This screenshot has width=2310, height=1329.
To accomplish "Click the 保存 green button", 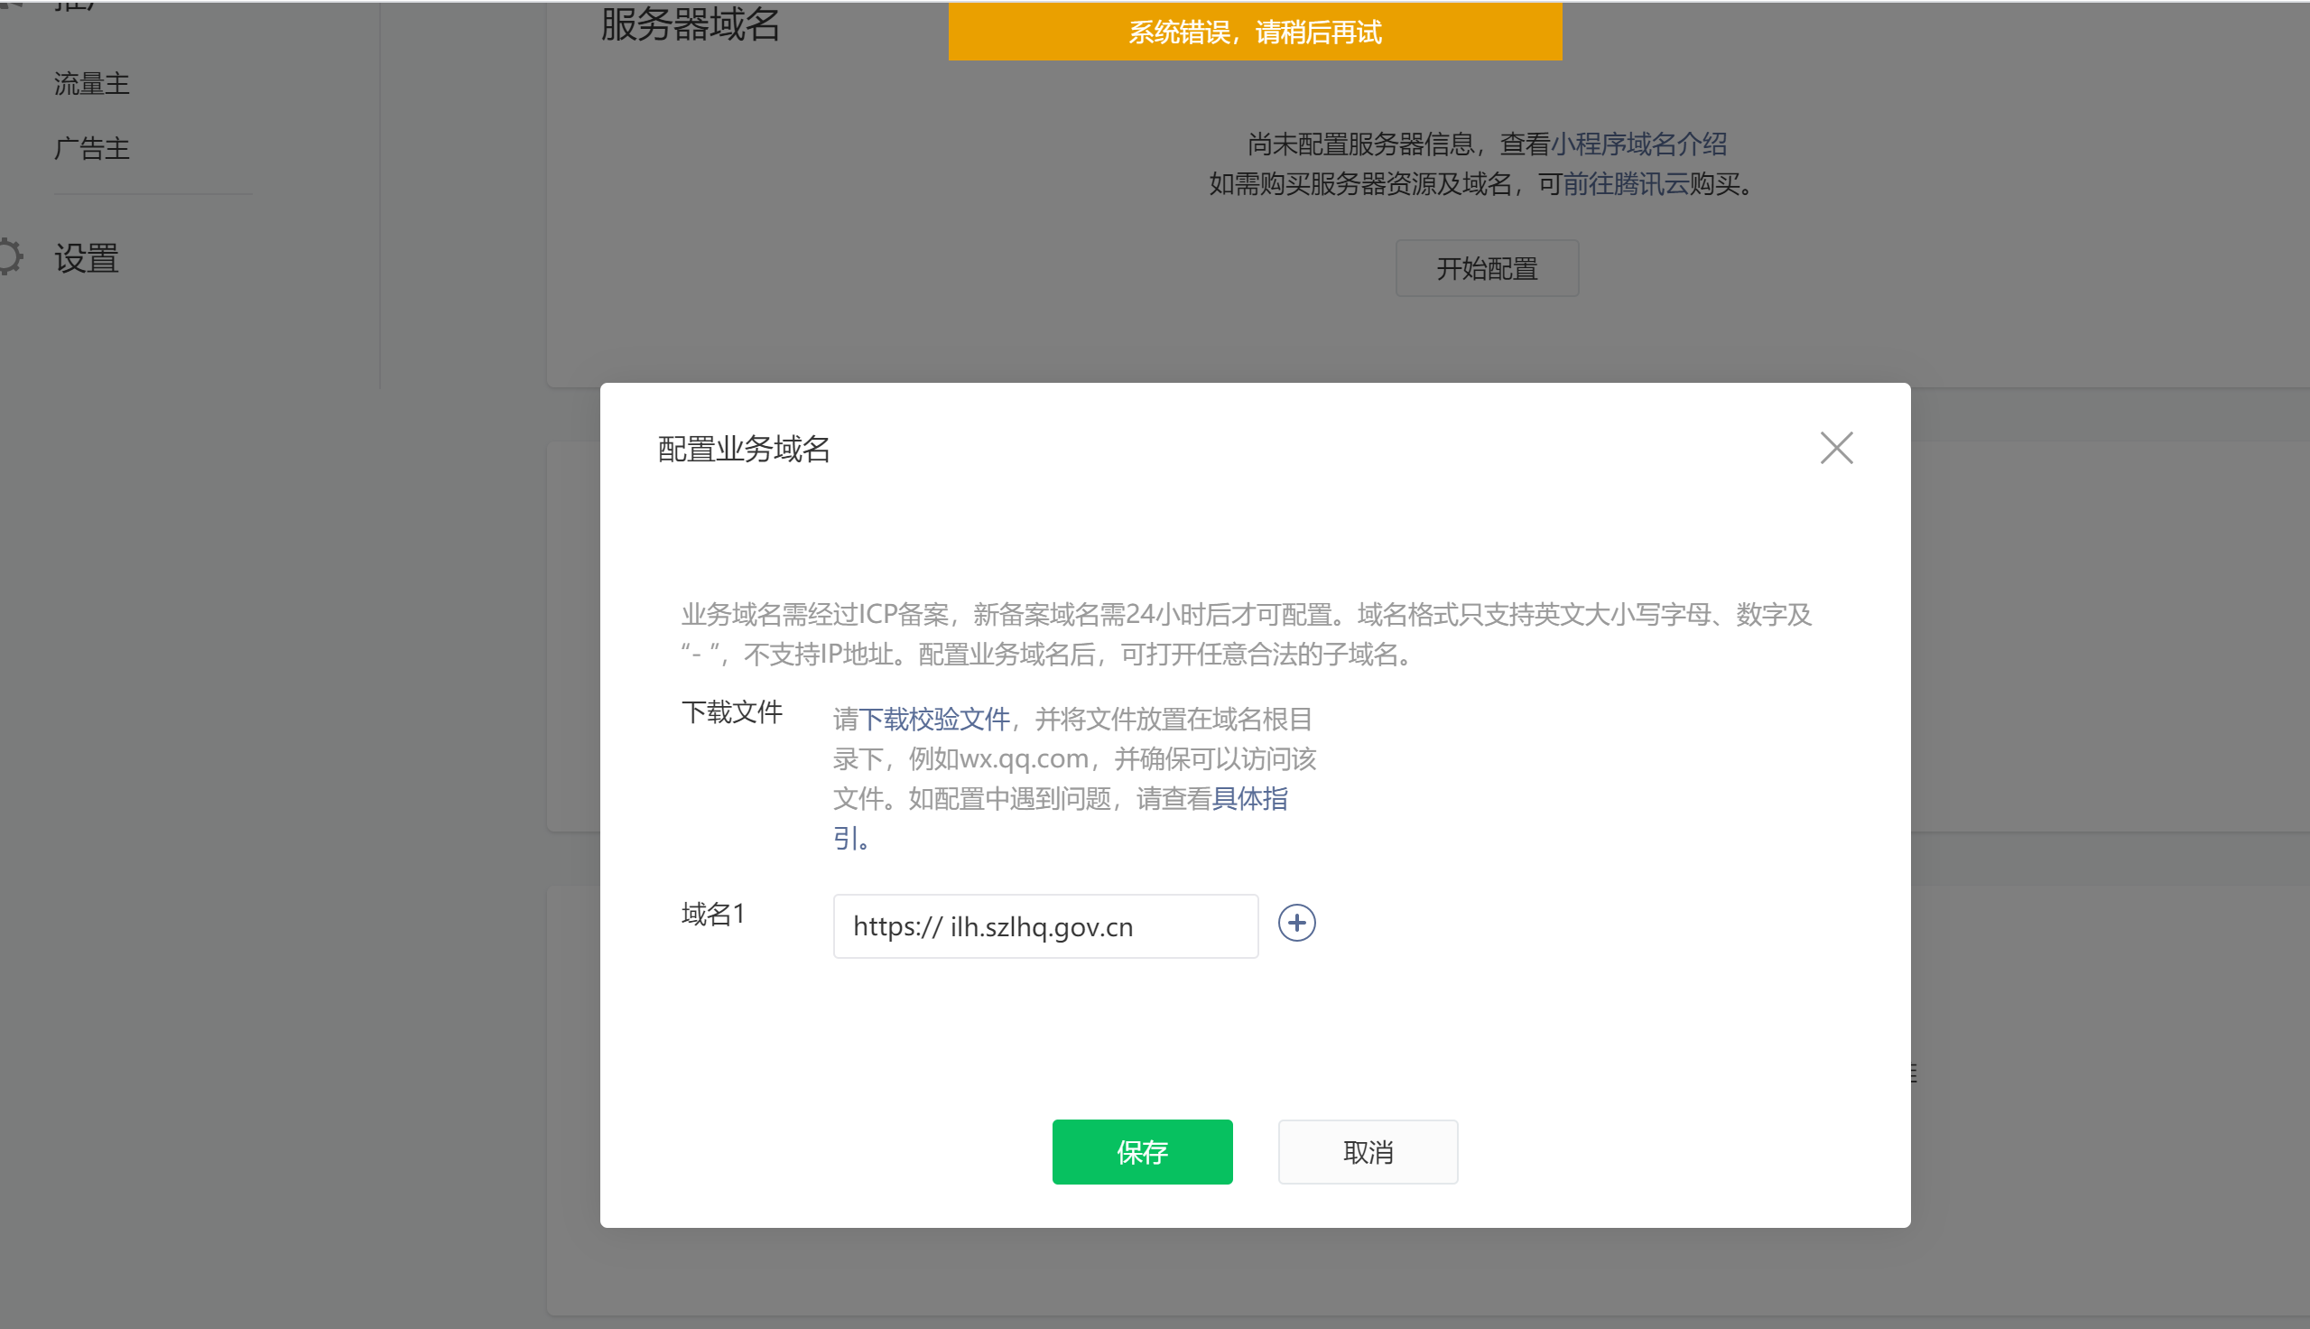I will (x=1141, y=1152).
